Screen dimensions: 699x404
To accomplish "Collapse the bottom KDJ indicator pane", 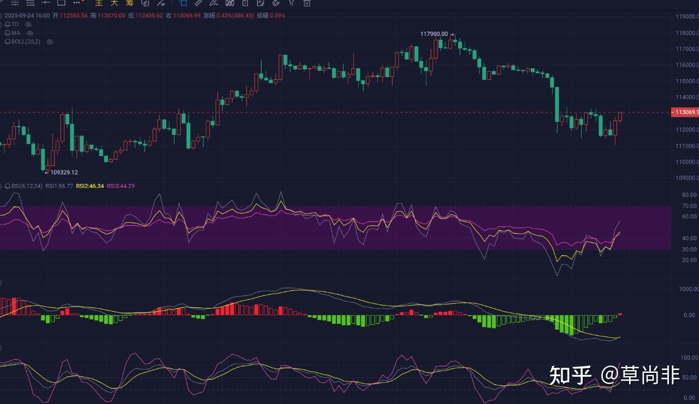I will click(x=1, y=348).
